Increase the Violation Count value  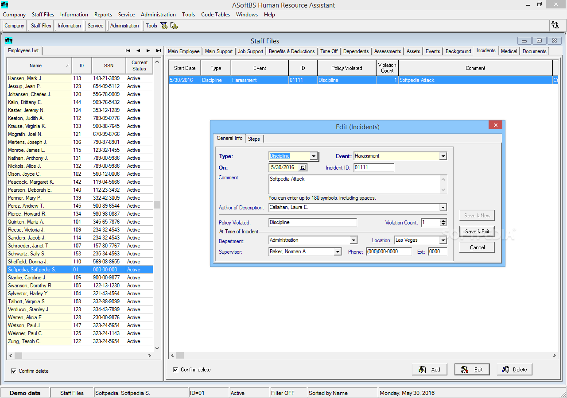coord(443,221)
